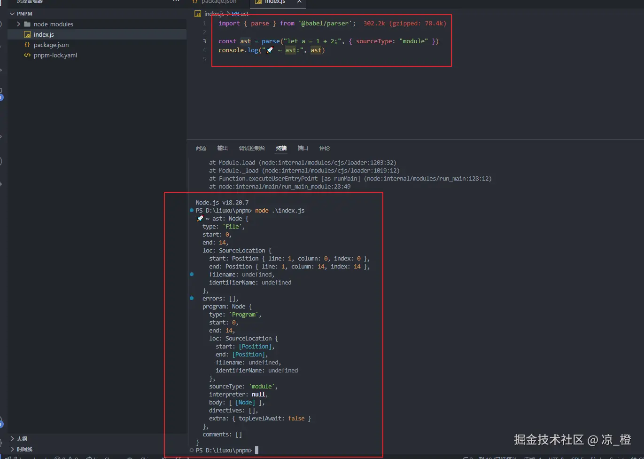Click line number 3 in the editor gutter
This screenshot has width=644, height=459.
[x=204, y=41]
